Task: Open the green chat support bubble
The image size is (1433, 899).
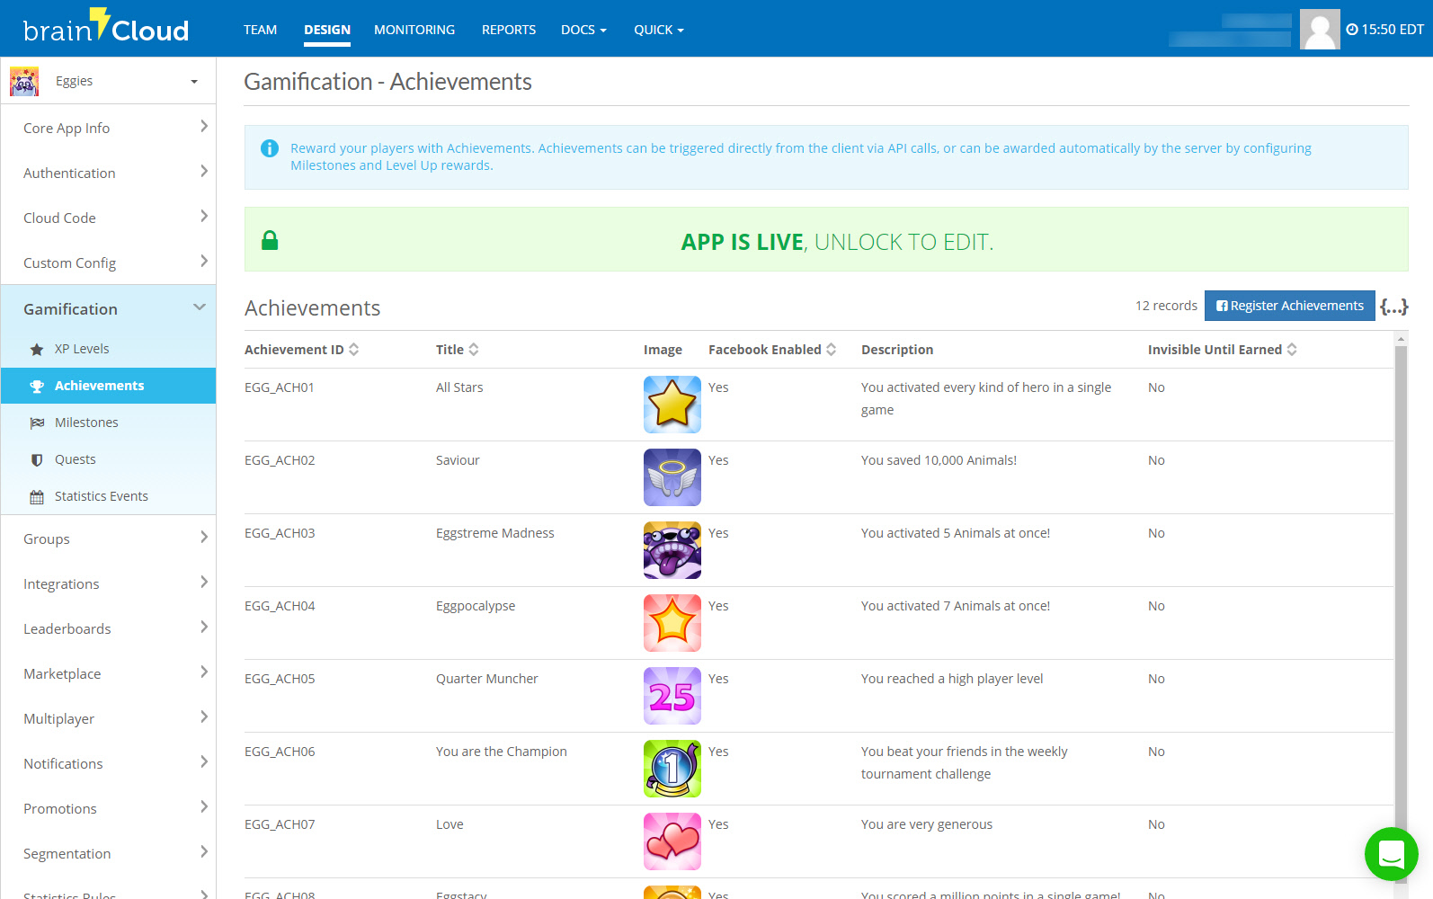Action: click(x=1391, y=853)
